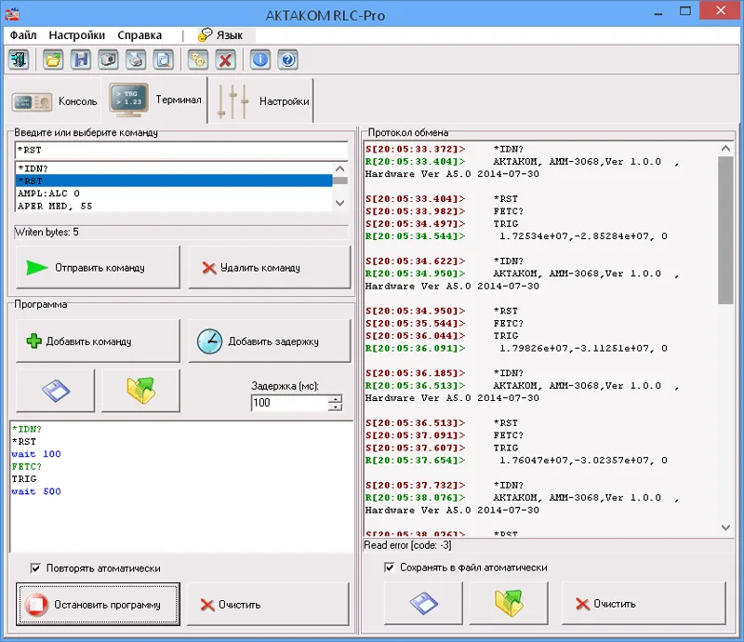Click Отправить команду button
744x642 pixels.
(x=99, y=267)
